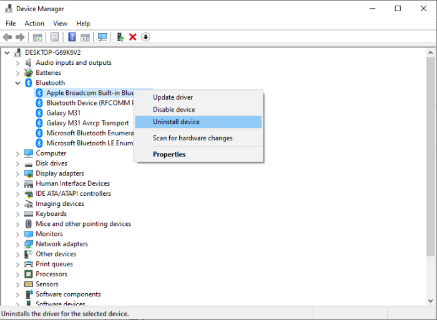Expand the Disk drives chevron
The height and width of the screenshot is (320, 437).
(17, 164)
